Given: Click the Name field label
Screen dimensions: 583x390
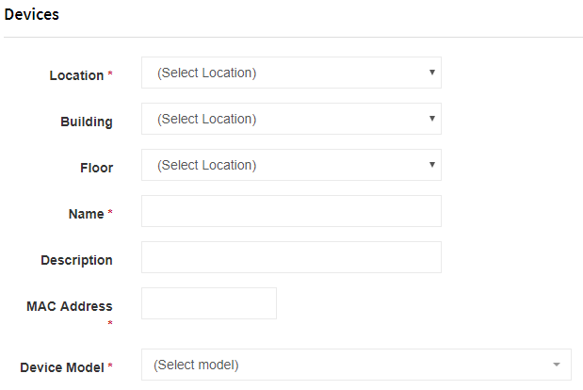Looking at the screenshot, I should (87, 214).
